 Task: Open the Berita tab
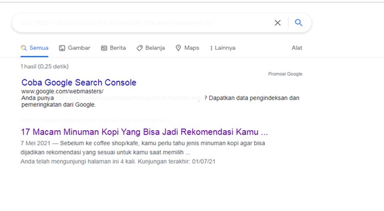pyautogui.click(x=114, y=48)
